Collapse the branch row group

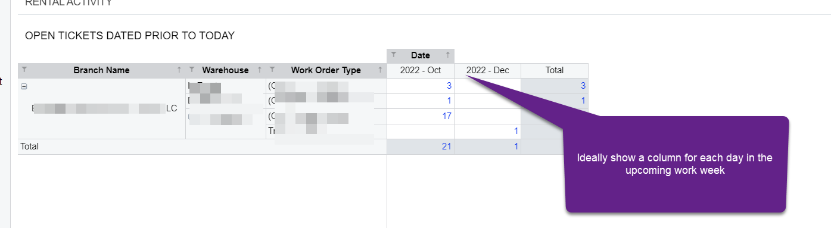(24, 86)
